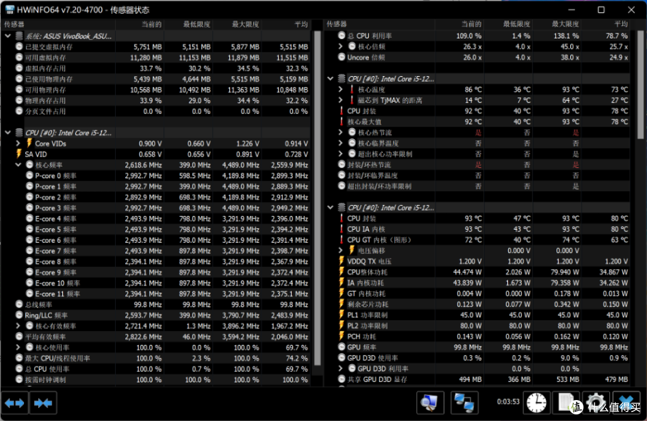Click the lightning icon beside SA VID
This screenshot has width=647, height=421.
pyautogui.click(x=19, y=154)
